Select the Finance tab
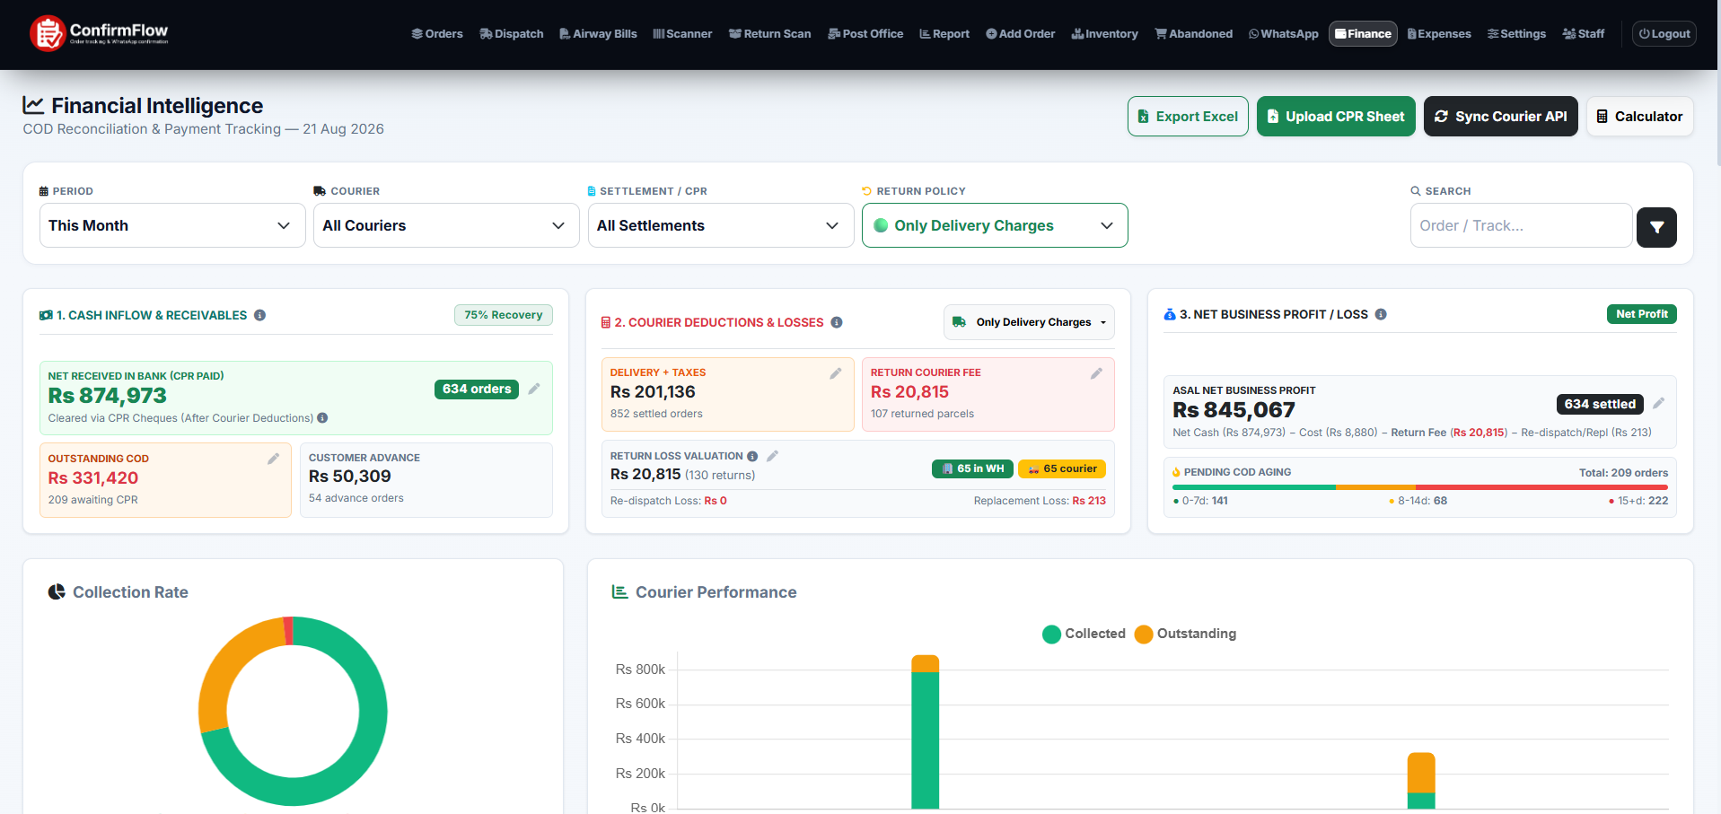The width and height of the screenshot is (1721, 814). click(x=1363, y=34)
